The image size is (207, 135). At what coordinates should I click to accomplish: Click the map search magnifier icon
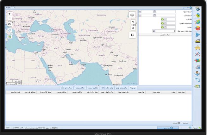coord(134,22)
